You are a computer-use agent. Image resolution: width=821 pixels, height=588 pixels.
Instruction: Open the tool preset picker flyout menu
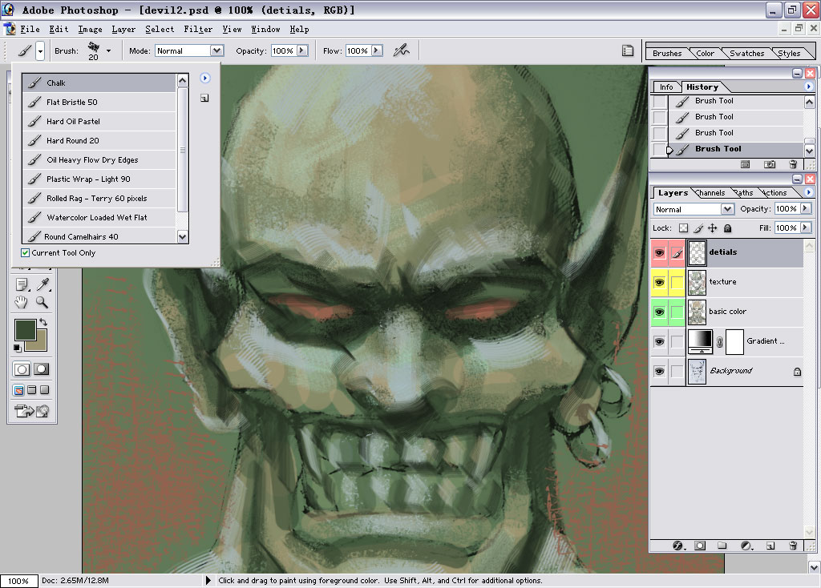coord(204,78)
